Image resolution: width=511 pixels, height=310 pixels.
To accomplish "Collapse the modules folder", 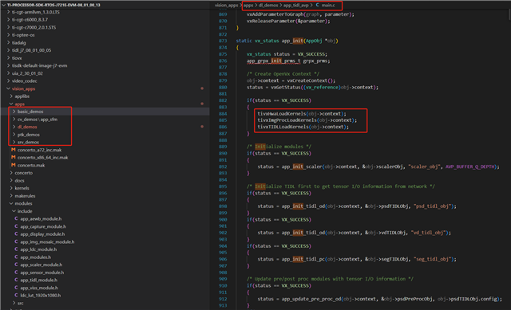I will click(x=11, y=203).
